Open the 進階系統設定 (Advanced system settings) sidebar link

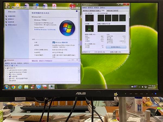click(12, 25)
